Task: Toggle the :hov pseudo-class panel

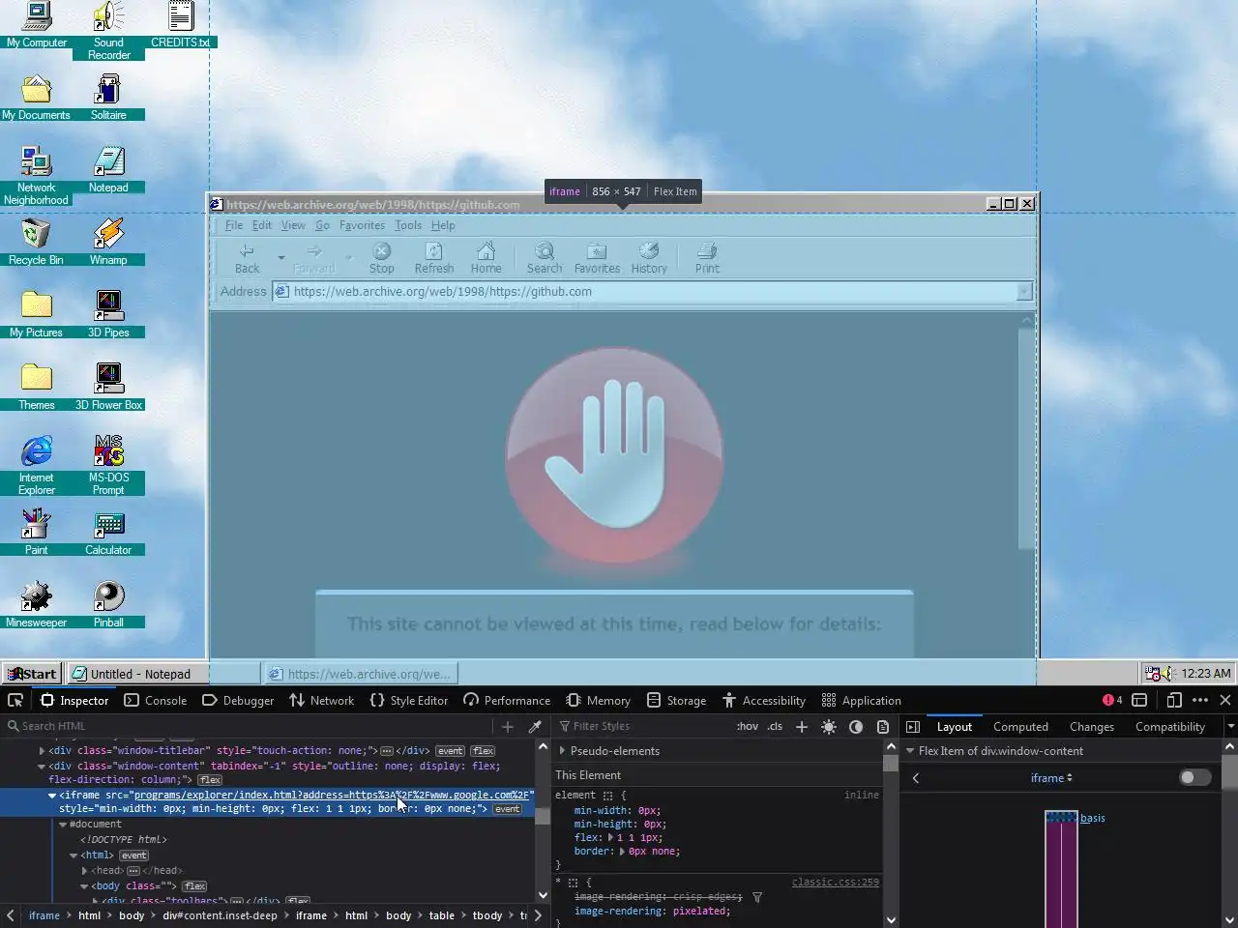Action: (747, 726)
